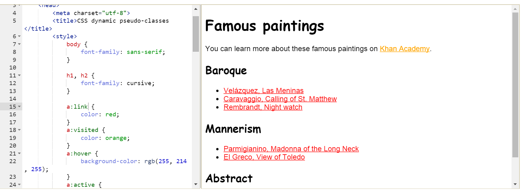Click the preview pane scroll down arrow
Image resolution: width=525 pixels, height=191 pixels.
pyautogui.click(x=515, y=184)
